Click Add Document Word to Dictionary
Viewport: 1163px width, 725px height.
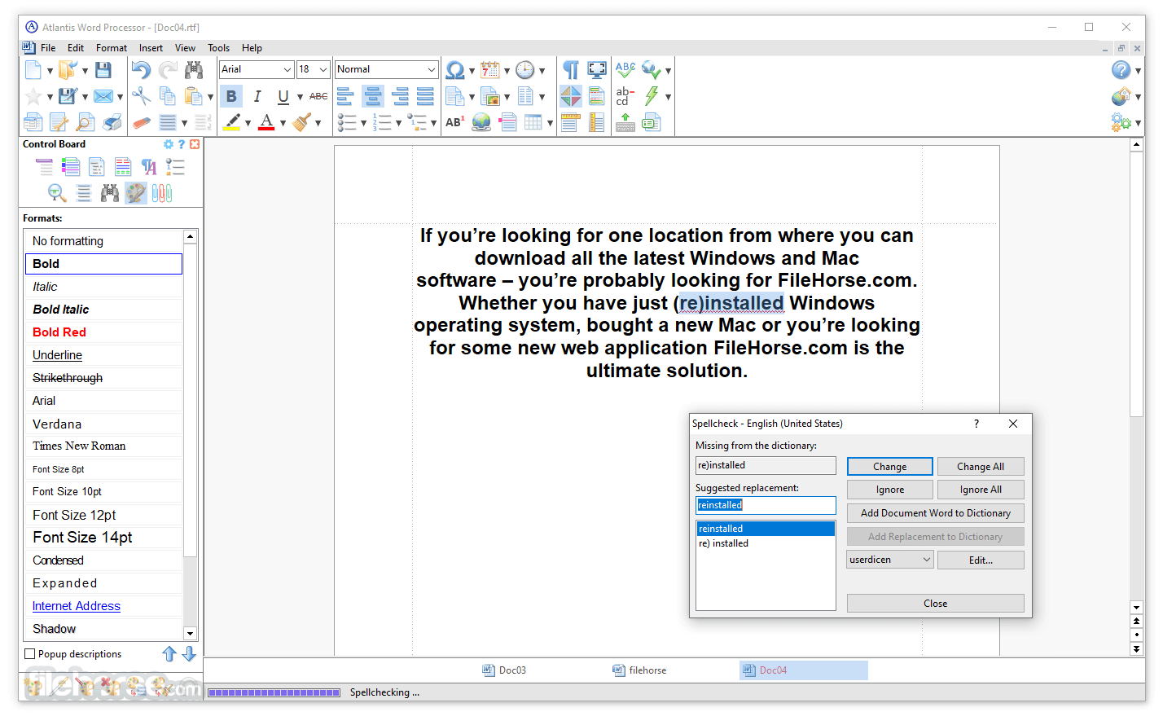point(936,513)
